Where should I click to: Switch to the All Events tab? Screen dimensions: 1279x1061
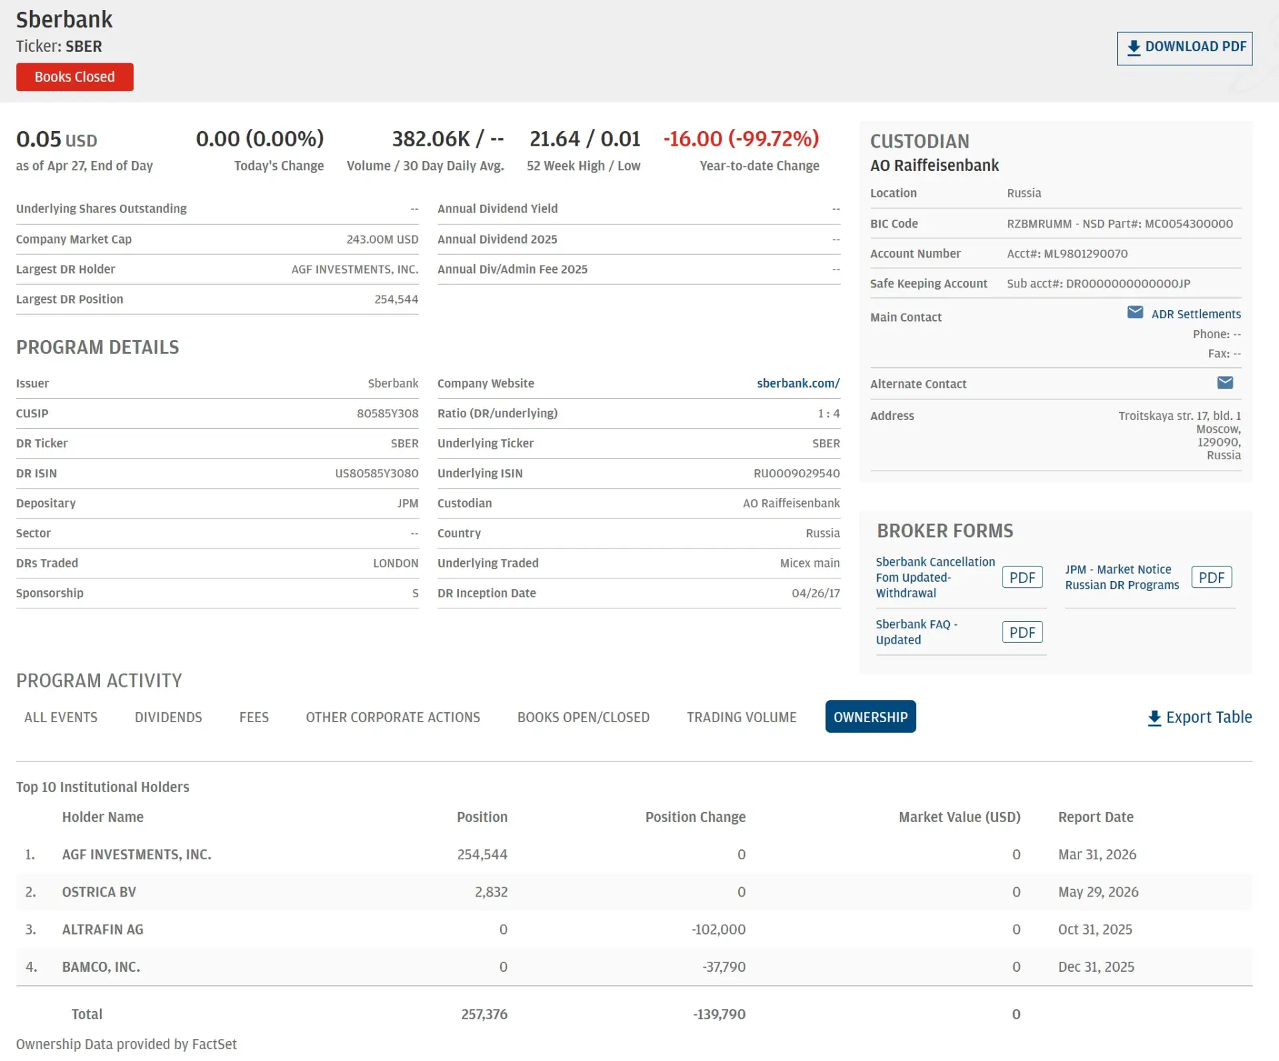pos(61,718)
